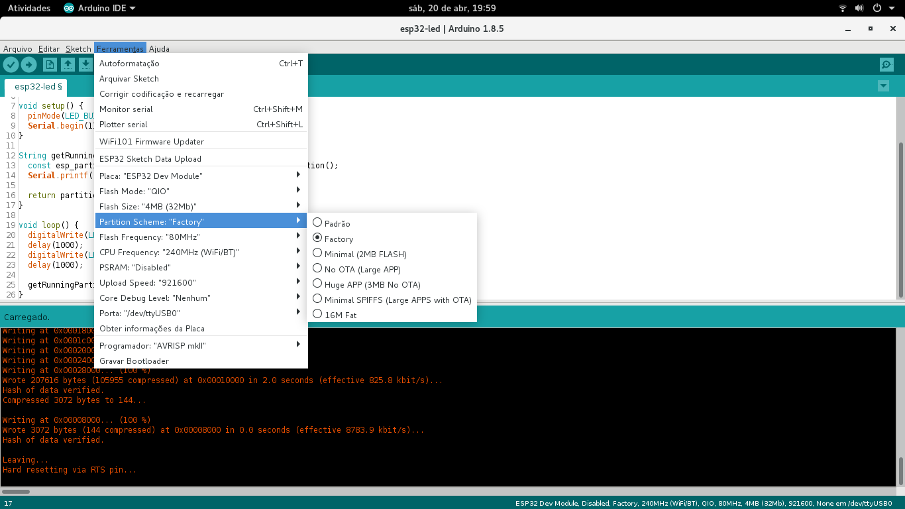
Task: Expand Flash Size "4MB (32Mb)" submenu
Action: pos(201,206)
